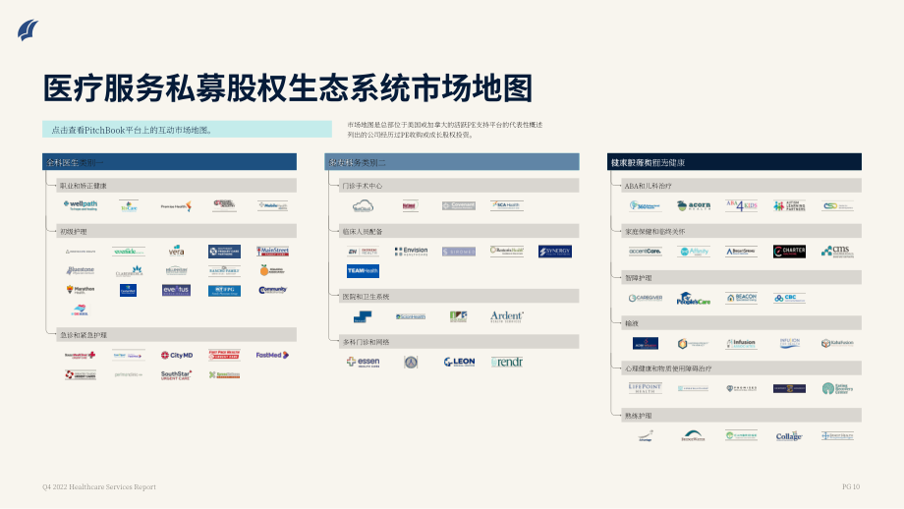Select the 全科医生类别一 column header
This screenshot has width=904, height=509.
(x=169, y=162)
